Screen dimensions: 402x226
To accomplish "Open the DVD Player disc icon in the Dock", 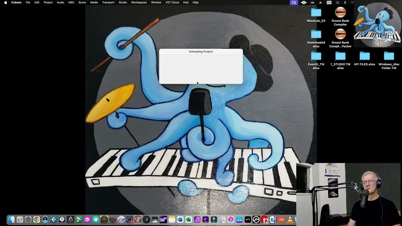I will point(222,220).
